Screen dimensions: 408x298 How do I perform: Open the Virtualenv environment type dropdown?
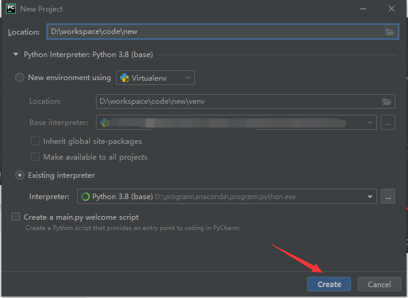pos(155,78)
